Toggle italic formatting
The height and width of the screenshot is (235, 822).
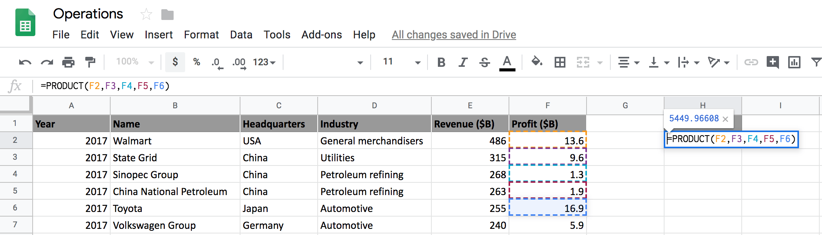click(463, 62)
